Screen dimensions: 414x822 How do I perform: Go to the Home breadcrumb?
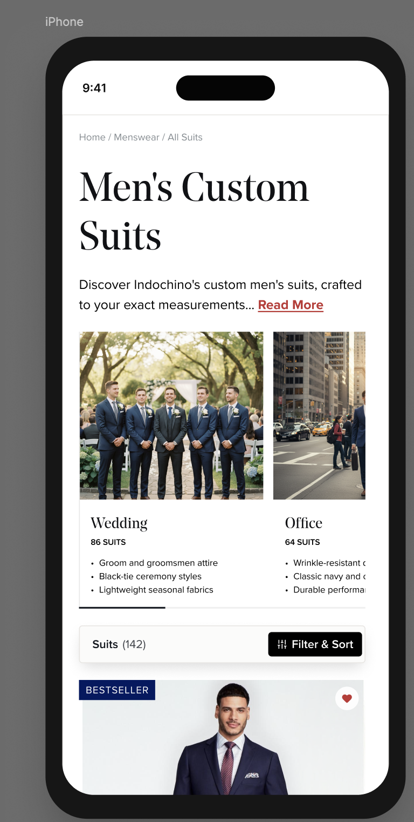(x=92, y=137)
